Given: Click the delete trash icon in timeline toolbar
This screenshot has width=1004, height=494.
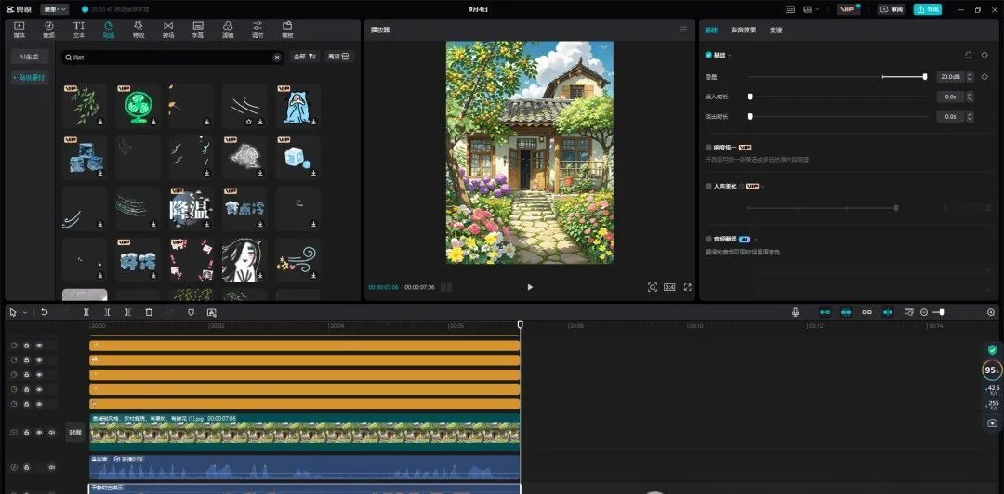Looking at the screenshot, I should point(149,312).
